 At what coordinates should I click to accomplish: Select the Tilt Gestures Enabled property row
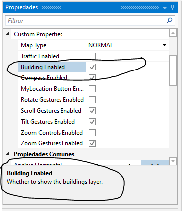click(93, 122)
